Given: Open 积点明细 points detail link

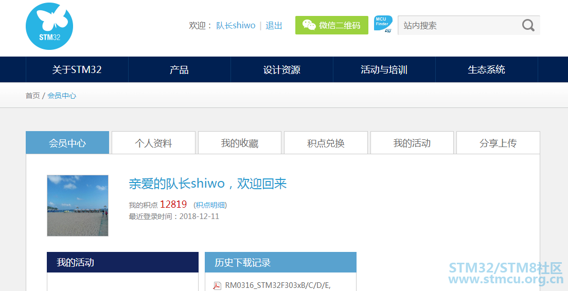Looking at the screenshot, I should coord(210,205).
